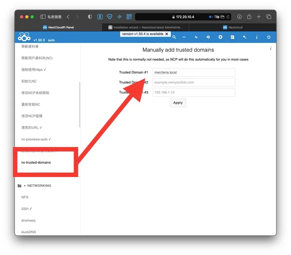
Task: Open the privacy shield half-circle icon
Action: pyautogui.click(x=90, y=17)
